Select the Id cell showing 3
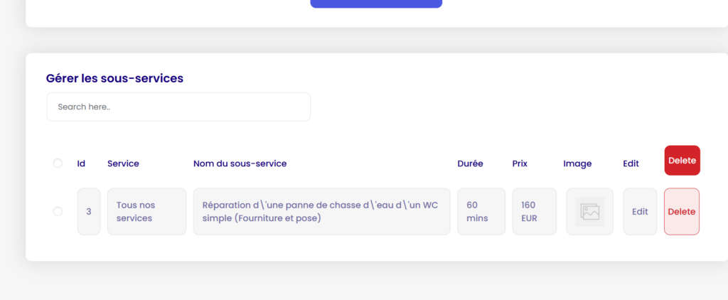Viewport: 728px width, 300px height. (x=89, y=212)
